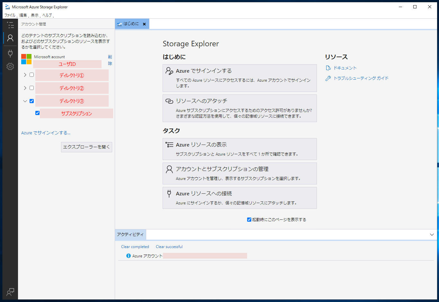Select the ディレクトリ③ tree row label

pyautogui.click(x=72, y=101)
